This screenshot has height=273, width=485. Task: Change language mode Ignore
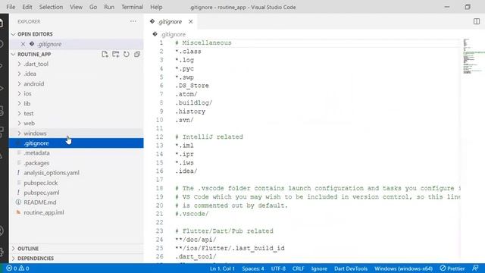coord(319,268)
